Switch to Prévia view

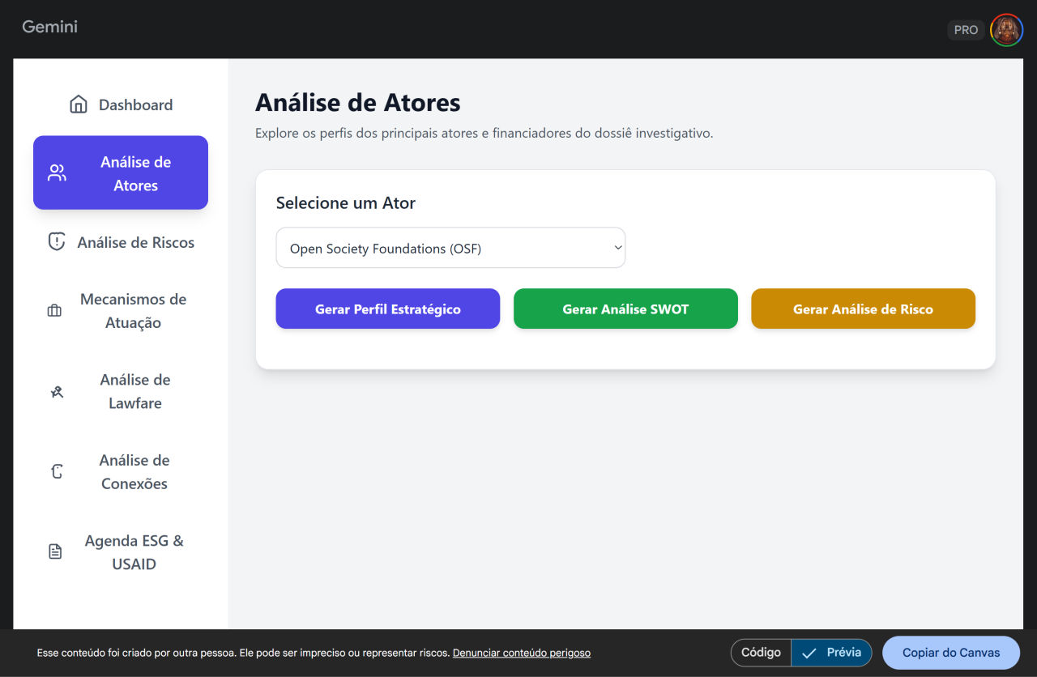click(832, 653)
